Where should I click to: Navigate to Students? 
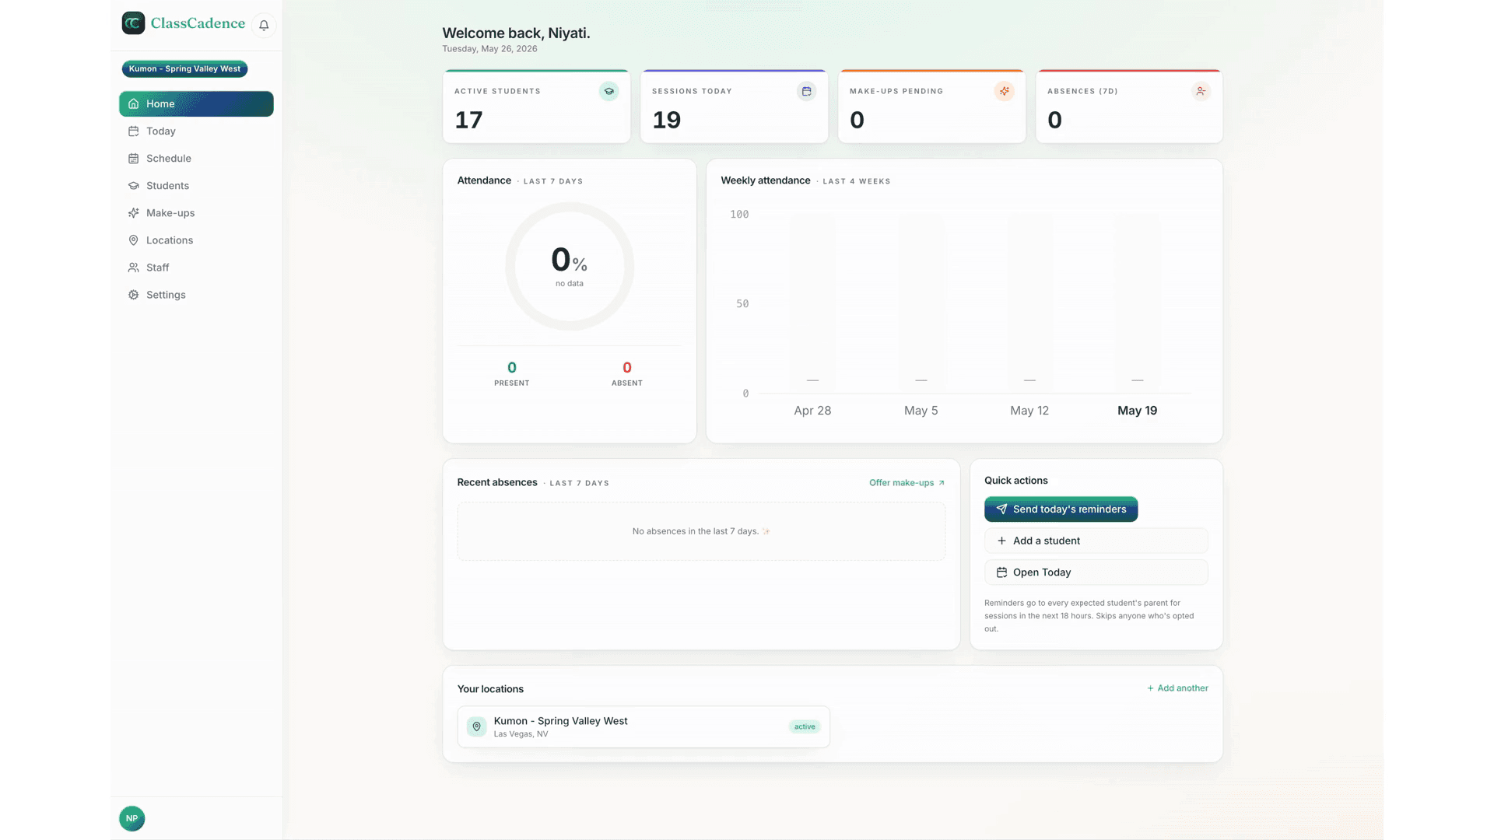196,185
